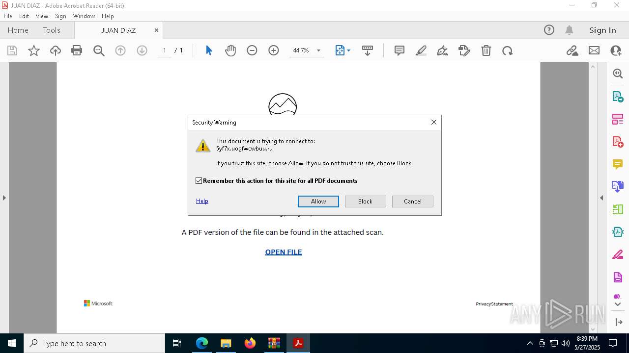Zoom in with plus icon

[x=274, y=50]
